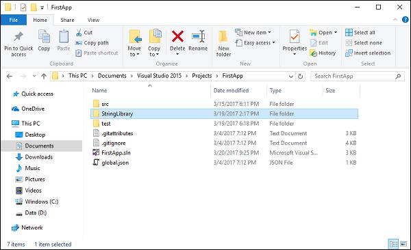Click Pin to Quick access icon

pos(18,37)
